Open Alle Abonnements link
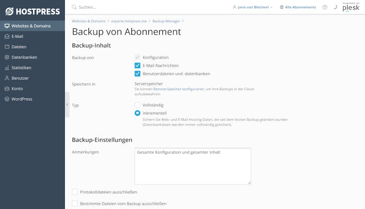 300,7
